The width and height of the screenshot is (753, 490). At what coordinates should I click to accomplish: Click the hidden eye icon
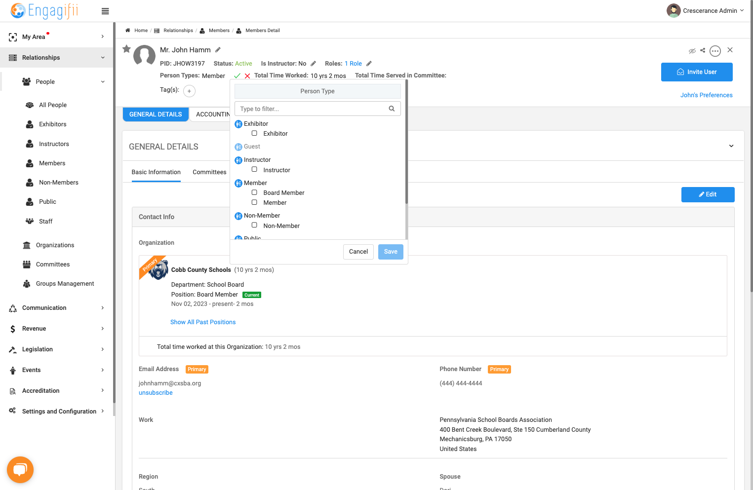692,51
